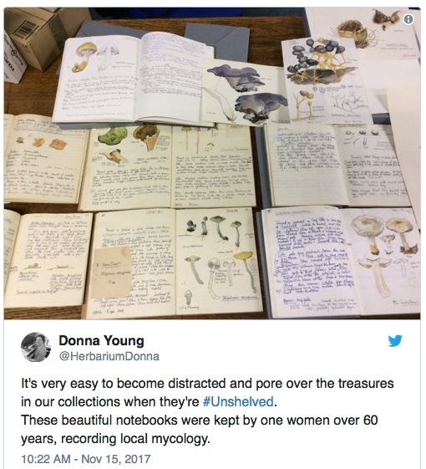Image resolution: width=426 pixels, height=469 pixels.
Task: Click the beige paper slip on notebook
Action: pos(111,273)
